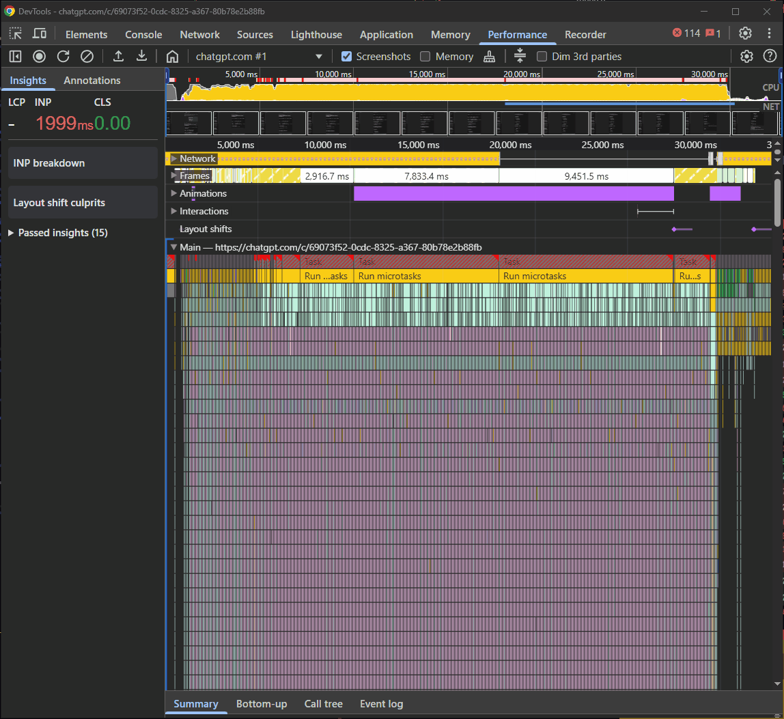Switch to the Network panel tab
The width and height of the screenshot is (784, 719).
[x=199, y=35]
